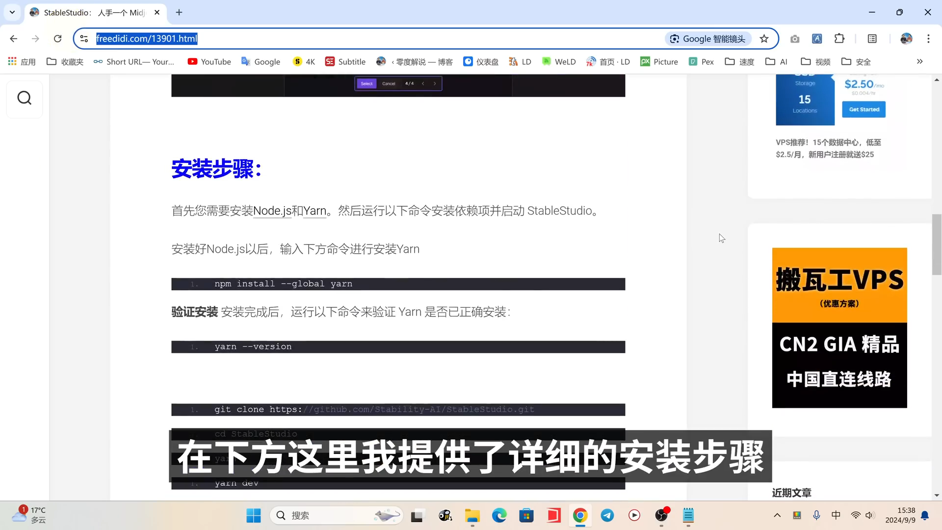The width and height of the screenshot is (942, 530).
Task: Click the microphone tray icon
Action: 816,515
